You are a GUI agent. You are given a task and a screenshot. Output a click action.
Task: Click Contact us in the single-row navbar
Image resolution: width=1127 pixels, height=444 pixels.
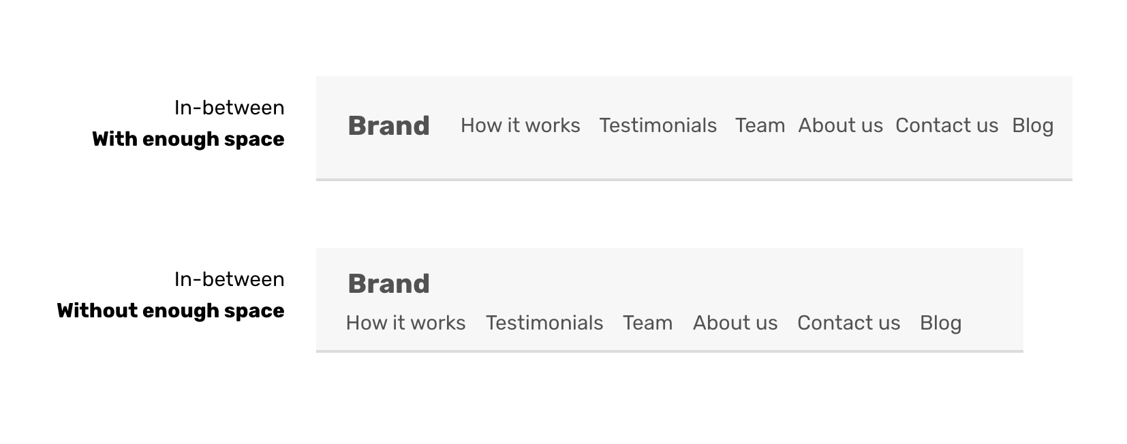tap(946, 126)
